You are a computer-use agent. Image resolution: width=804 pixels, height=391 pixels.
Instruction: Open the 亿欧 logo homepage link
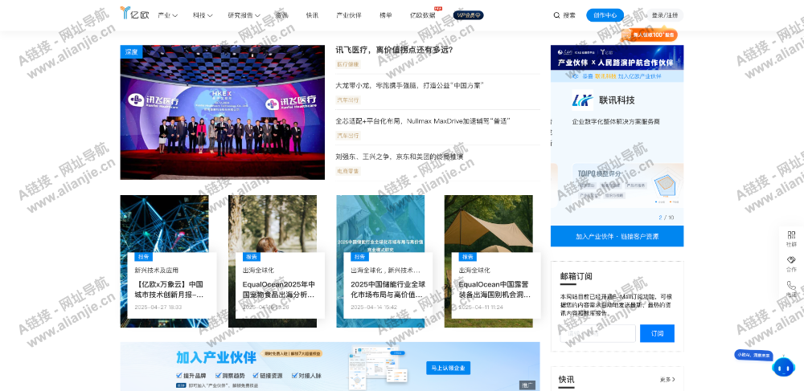tap(134, 14)
